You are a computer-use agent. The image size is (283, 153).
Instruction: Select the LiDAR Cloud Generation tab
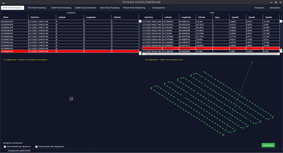85,8
